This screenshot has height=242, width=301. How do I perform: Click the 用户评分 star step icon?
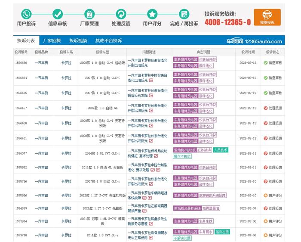(x=153, y=13)
